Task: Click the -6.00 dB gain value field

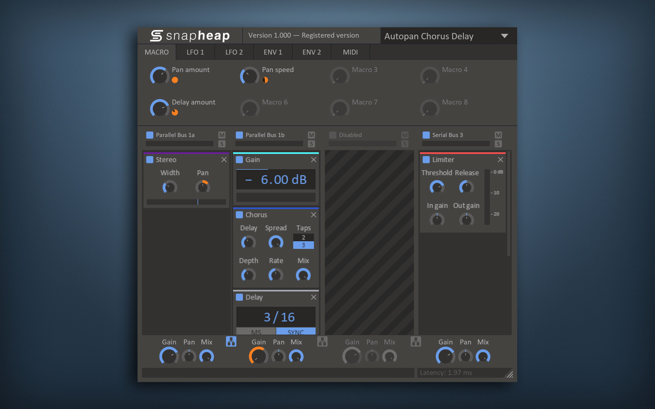Action: pyautogui.click(x=276, y=179)
